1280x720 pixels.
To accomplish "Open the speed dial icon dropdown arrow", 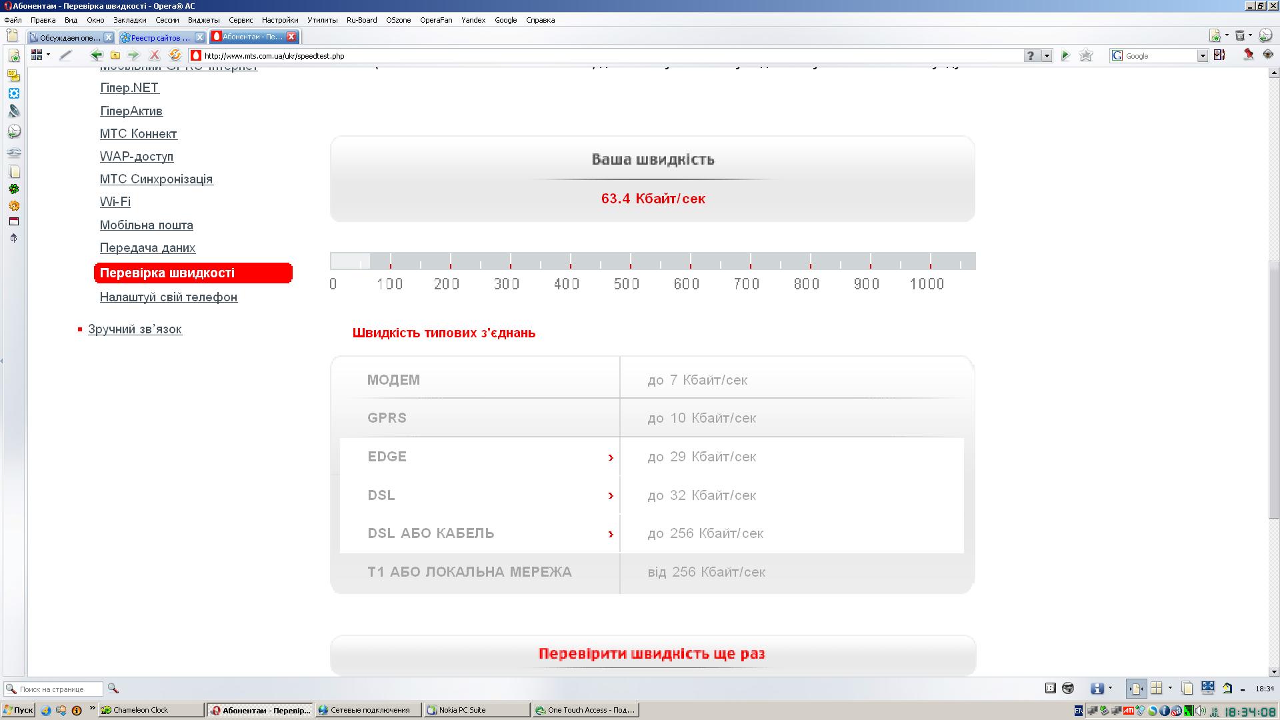I will click(x=48, y=55).
